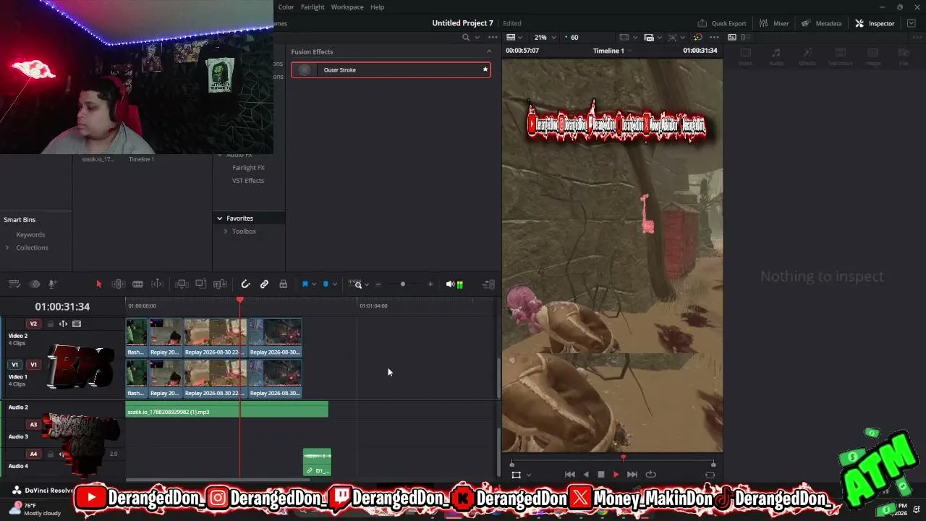Collapse the Favorites category
The width and height of the screenshot is (926, 521).
pyautogui.click(x=219, y=219)
